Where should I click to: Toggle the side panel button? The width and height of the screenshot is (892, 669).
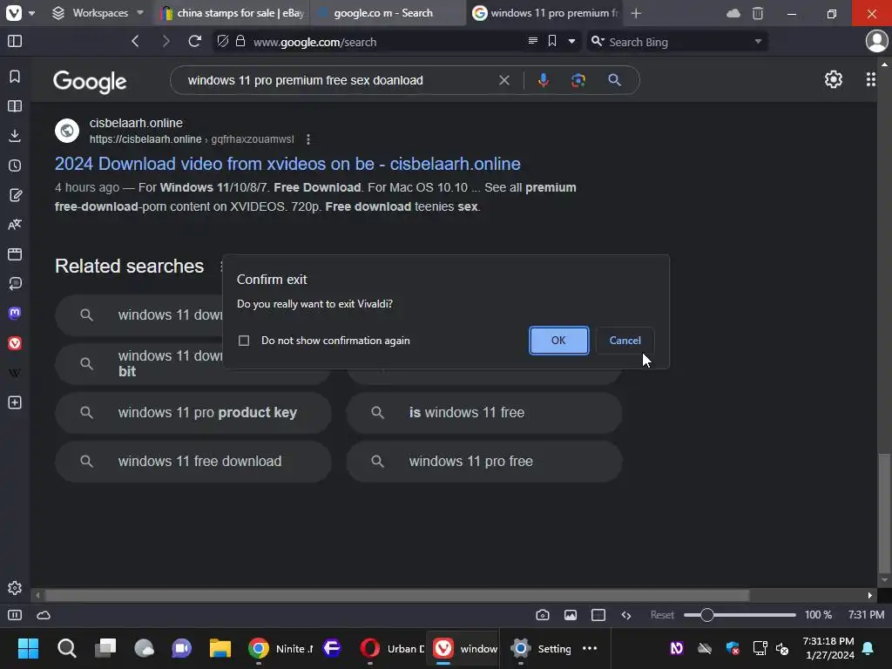click(15, 41)
